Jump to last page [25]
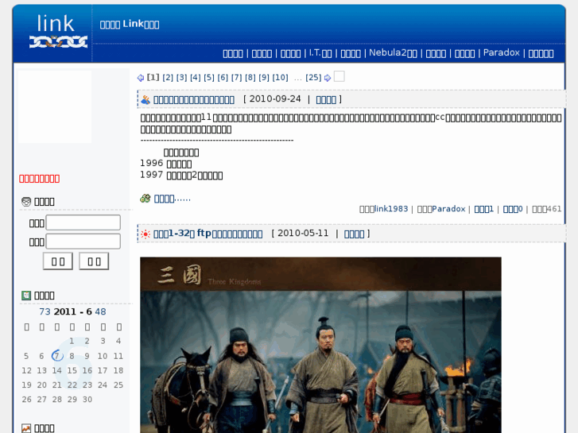The height and width of the screenshot is (433, 578). coord(313,77)
